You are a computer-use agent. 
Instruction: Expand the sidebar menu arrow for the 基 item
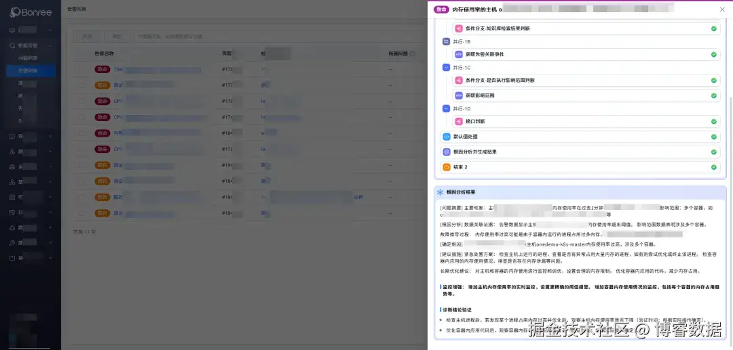pos(50,182)
